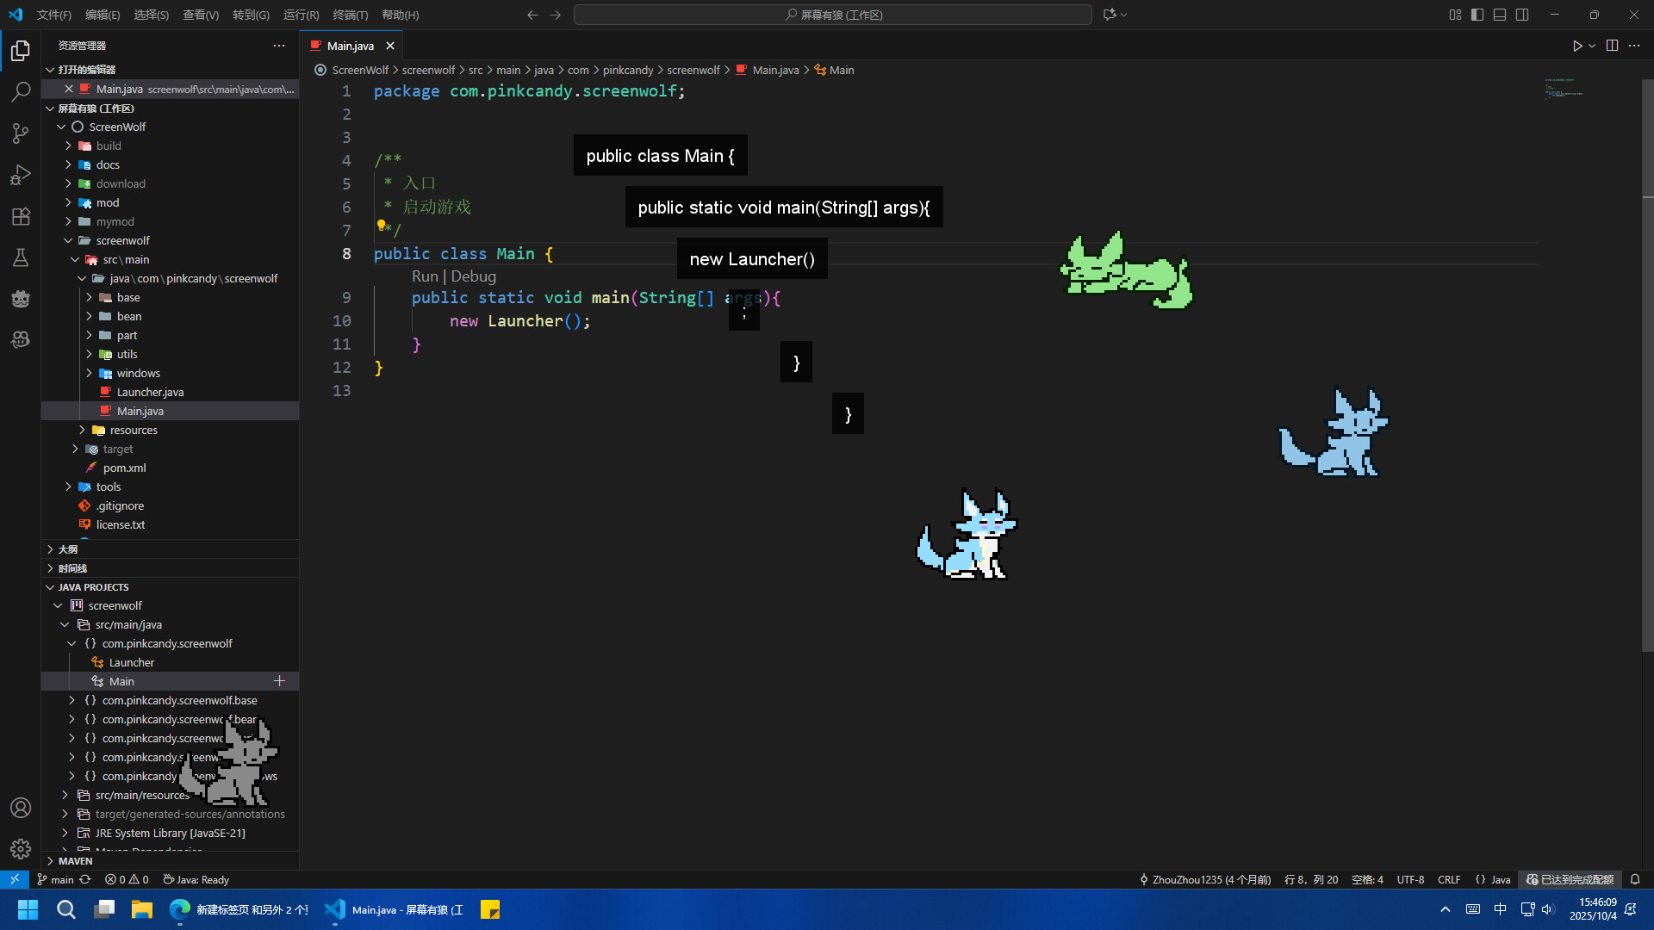Toggle the bottom panel visibility
Viewport: 1654px width, 930px height.
coord(1500,15)
